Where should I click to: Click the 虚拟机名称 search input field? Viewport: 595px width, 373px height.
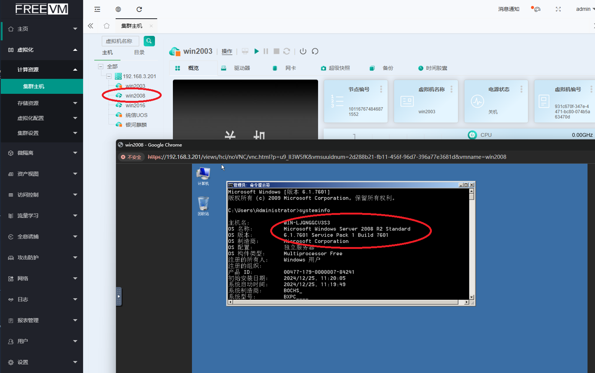click(x=120, y=41)
